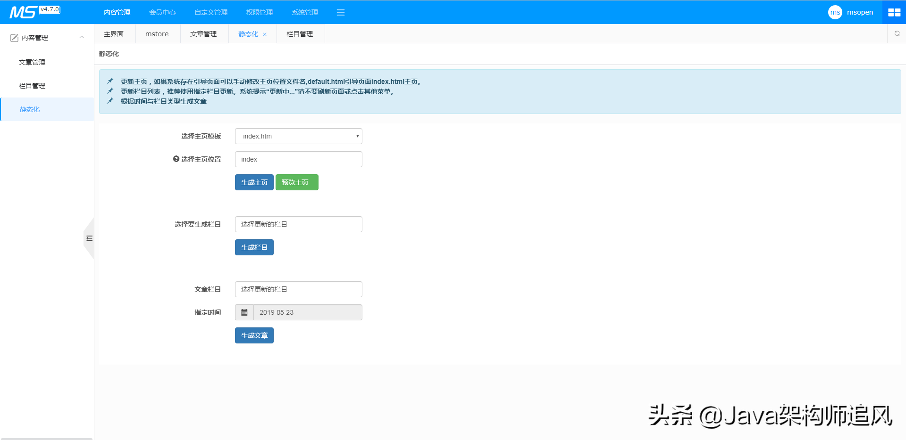Open the 选择要生成栏目 column selector
Image resolution: width=906 pixels, height=440 pixels.
(x=298, y=224)
